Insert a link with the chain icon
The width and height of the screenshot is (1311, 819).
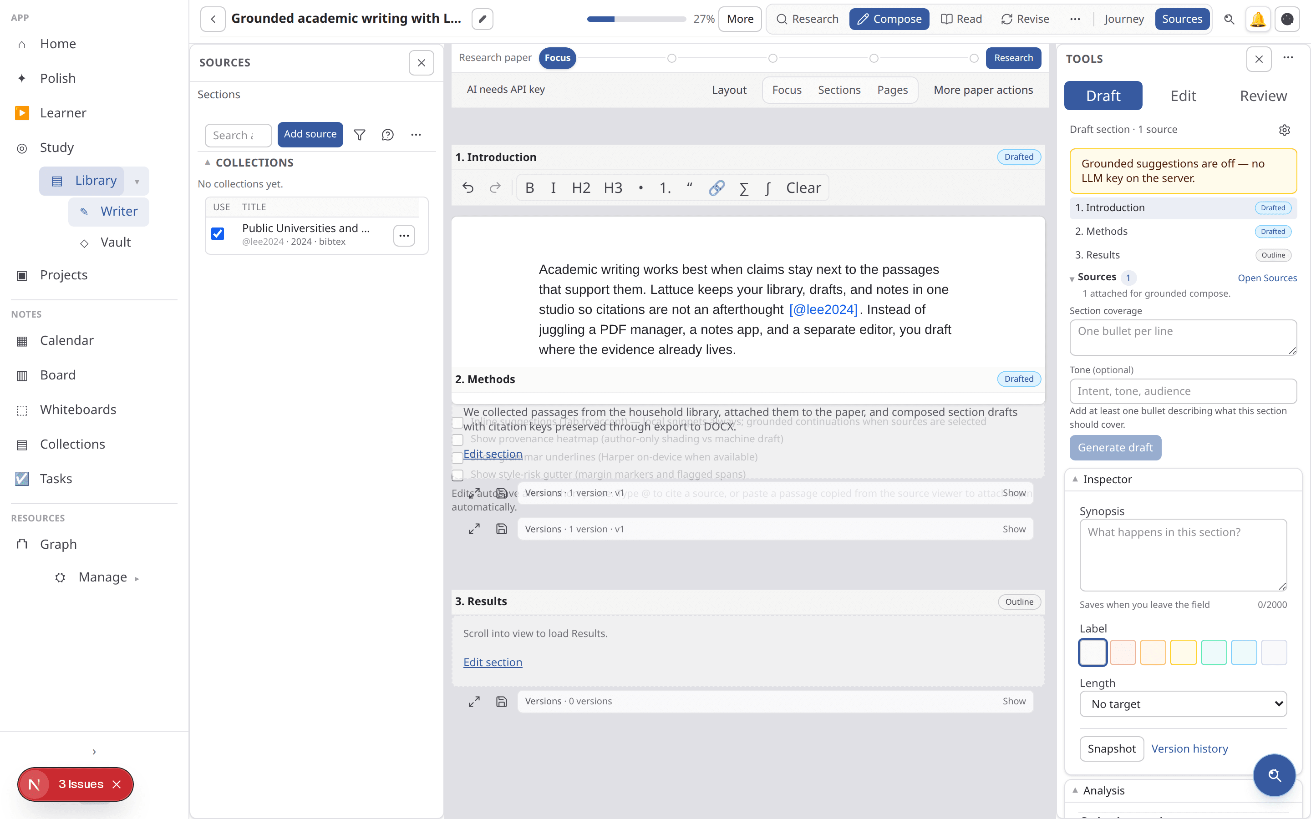716,188
